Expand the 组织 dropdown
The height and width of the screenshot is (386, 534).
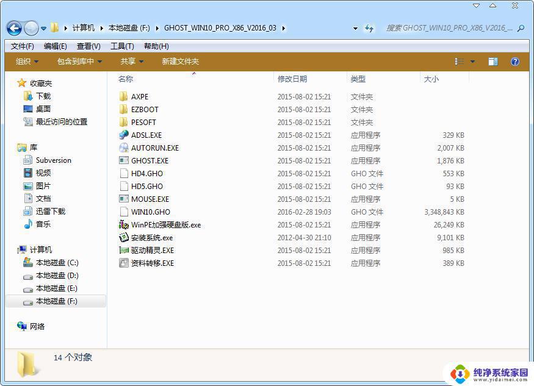point(27,62)
